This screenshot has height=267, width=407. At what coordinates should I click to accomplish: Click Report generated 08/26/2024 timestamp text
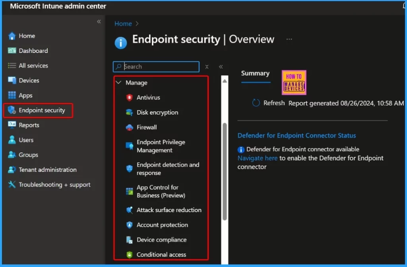[346, 103]
